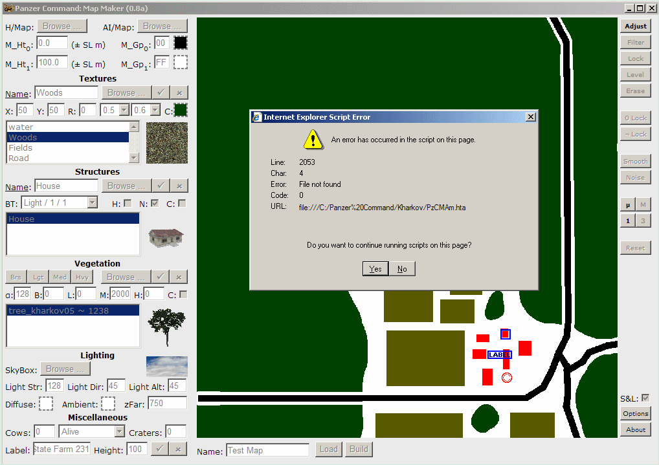Open the 0.6 texture dropdown

[155, 110]
